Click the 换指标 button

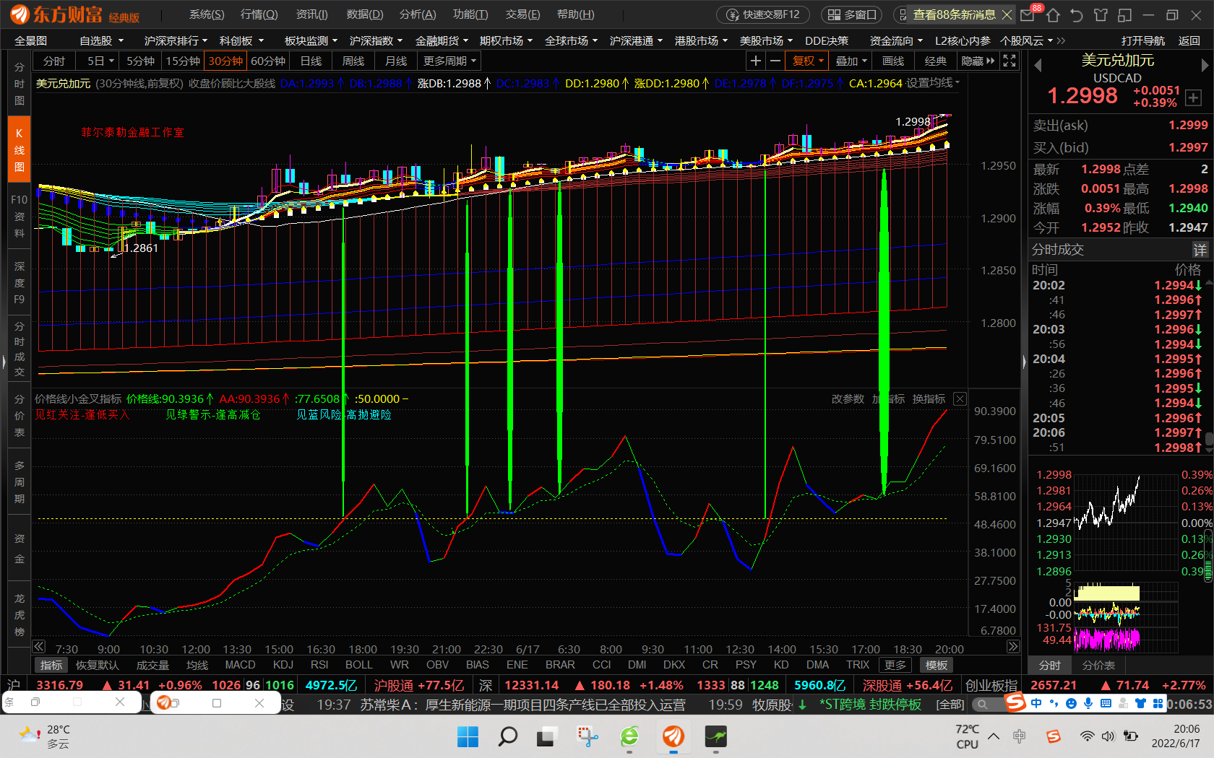(x=929, y=398)
